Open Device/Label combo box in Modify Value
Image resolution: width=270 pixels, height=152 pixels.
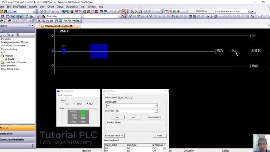point(156,106)
